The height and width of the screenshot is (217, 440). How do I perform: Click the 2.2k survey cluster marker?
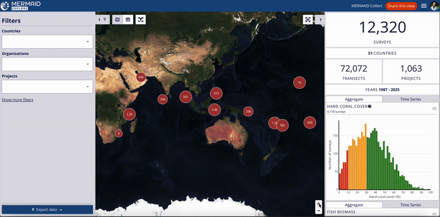[129, 114]
